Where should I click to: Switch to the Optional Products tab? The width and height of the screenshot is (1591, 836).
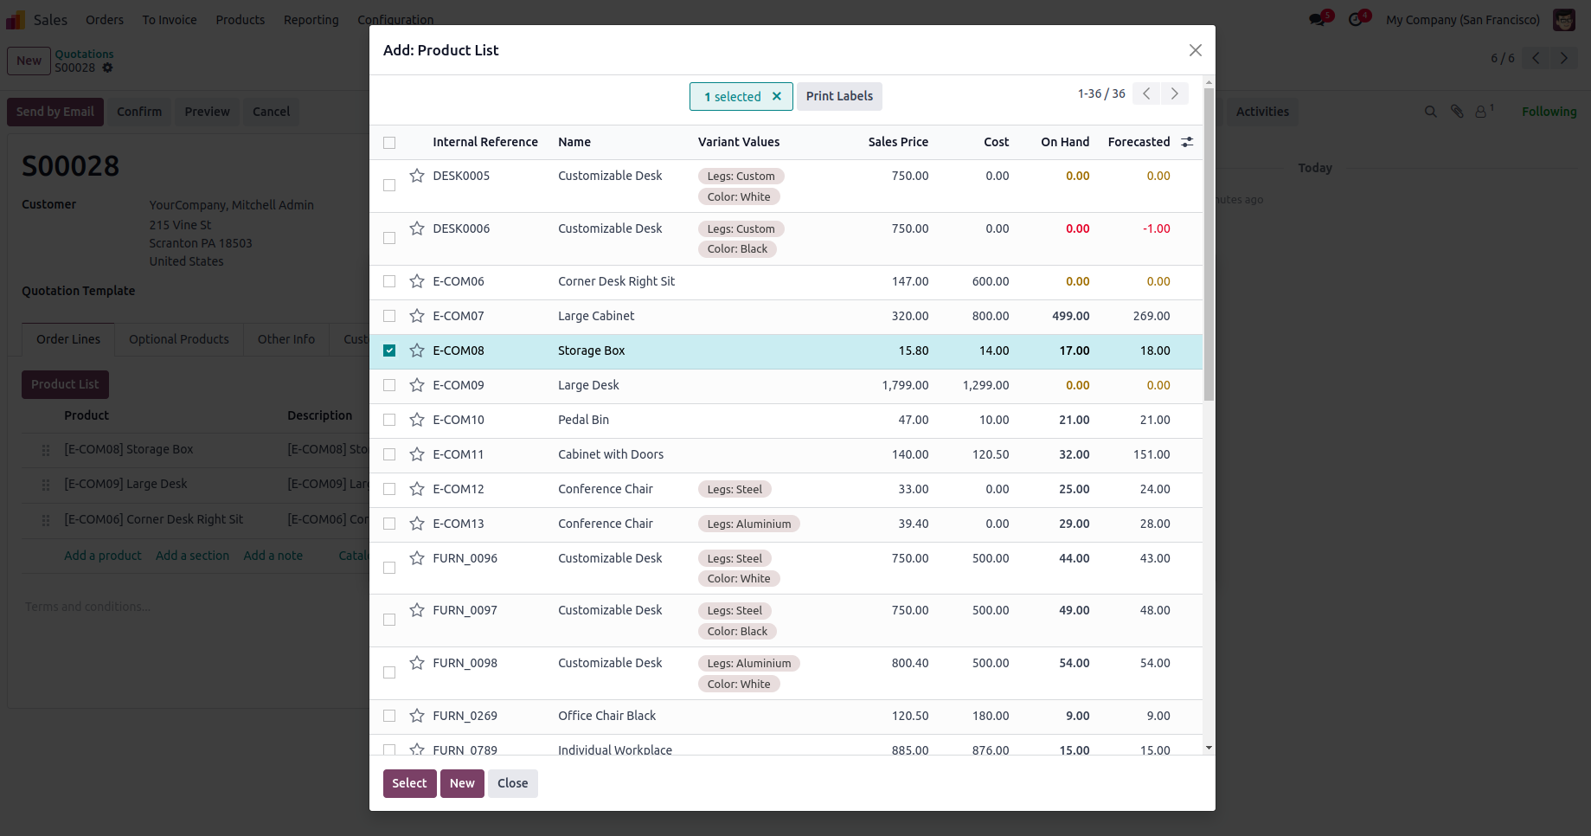click(x=179, y=339)
